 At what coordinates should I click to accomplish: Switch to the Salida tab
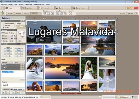point(63,8)
